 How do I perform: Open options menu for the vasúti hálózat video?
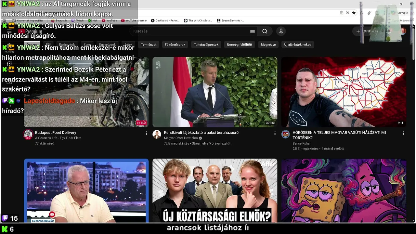coord(404,133)
